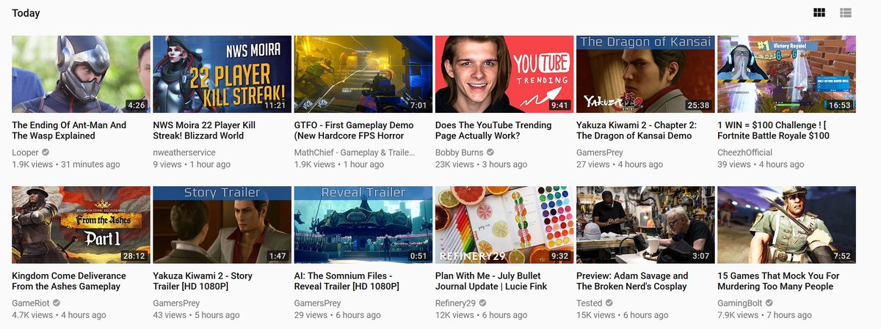881x329 pixels.
Task: Open Yakuza Kiwami 2 Story Trailer thumbnail
Action: pos(222,225)
